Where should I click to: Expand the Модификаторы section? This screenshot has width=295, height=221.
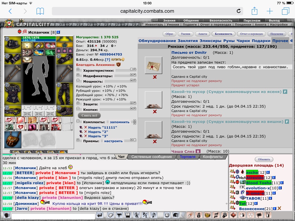(78, 75)
